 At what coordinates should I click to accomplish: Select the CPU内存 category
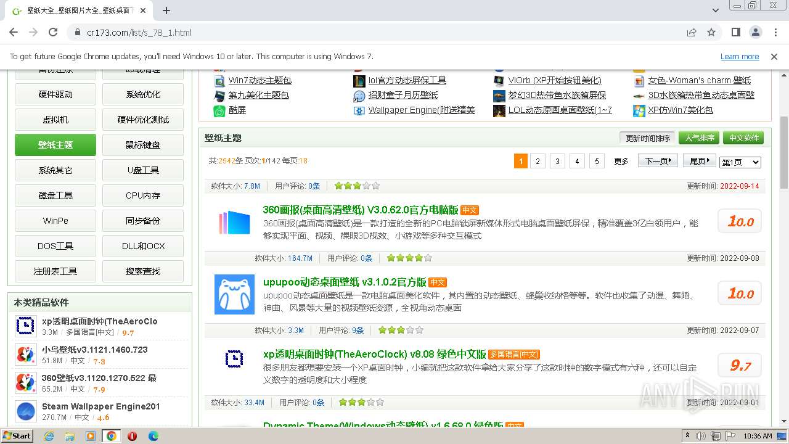pos(143,195)
